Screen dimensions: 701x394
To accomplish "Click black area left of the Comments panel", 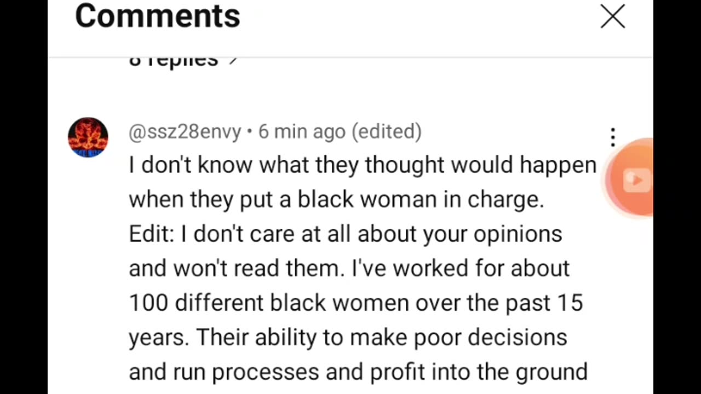I will point(24,197).
